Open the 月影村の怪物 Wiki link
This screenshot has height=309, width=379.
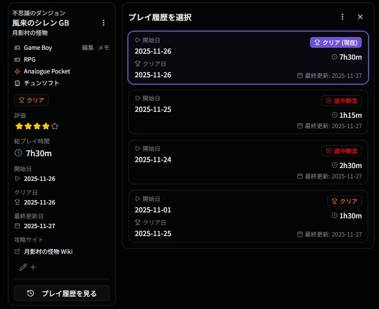tap(48, 251)
